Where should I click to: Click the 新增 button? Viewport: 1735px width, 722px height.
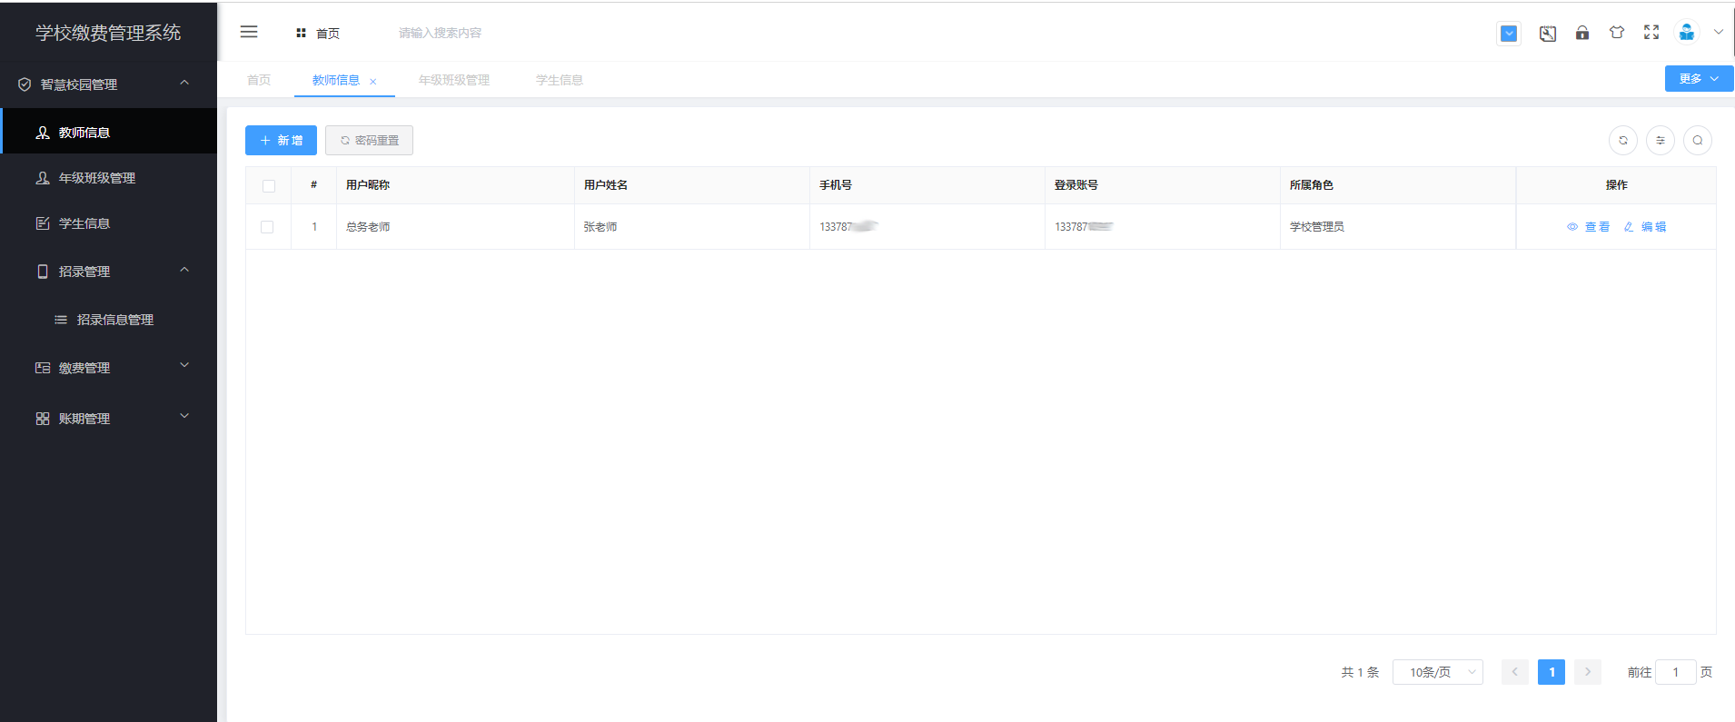(x=281, y=141)
